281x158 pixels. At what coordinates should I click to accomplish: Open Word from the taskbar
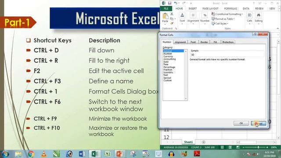click(x=82, y=154)
